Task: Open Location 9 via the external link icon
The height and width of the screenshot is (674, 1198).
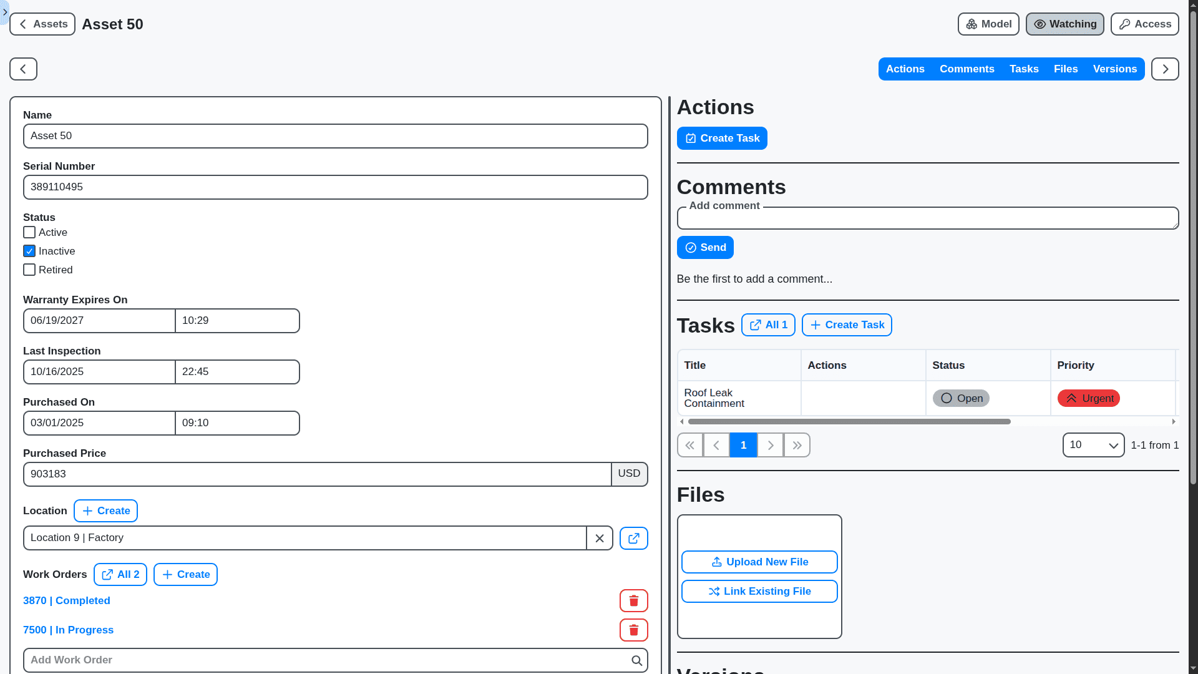Action: (x=633, y=538)
